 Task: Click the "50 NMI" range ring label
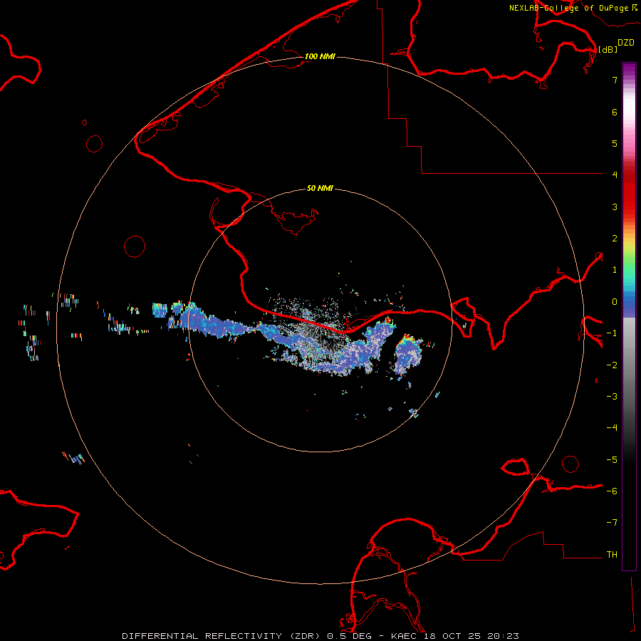click(x=320, y=188)
